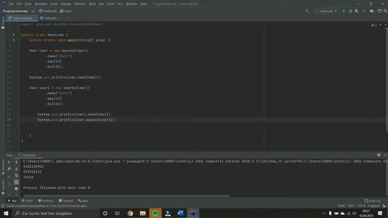Open the View menu

[x=28, y=4]
